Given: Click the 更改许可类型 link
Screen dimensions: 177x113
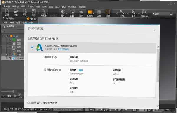Looking at the screenshot, I should [x=63, y=49].
